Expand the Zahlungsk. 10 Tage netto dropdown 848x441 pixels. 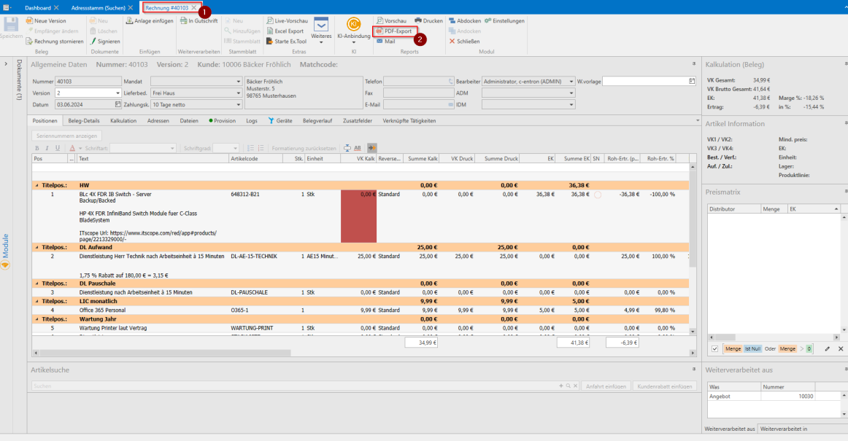pos(238,105)
